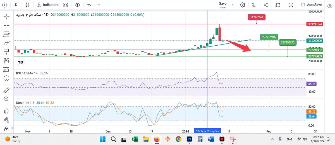The width and height of the screenshot is (335, 145).
Task: Activate the zoom in tool
Action: (6, 99)
